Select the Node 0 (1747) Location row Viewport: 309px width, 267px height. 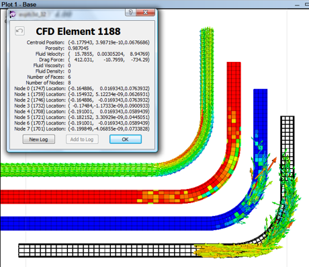(x=82, y=89)
